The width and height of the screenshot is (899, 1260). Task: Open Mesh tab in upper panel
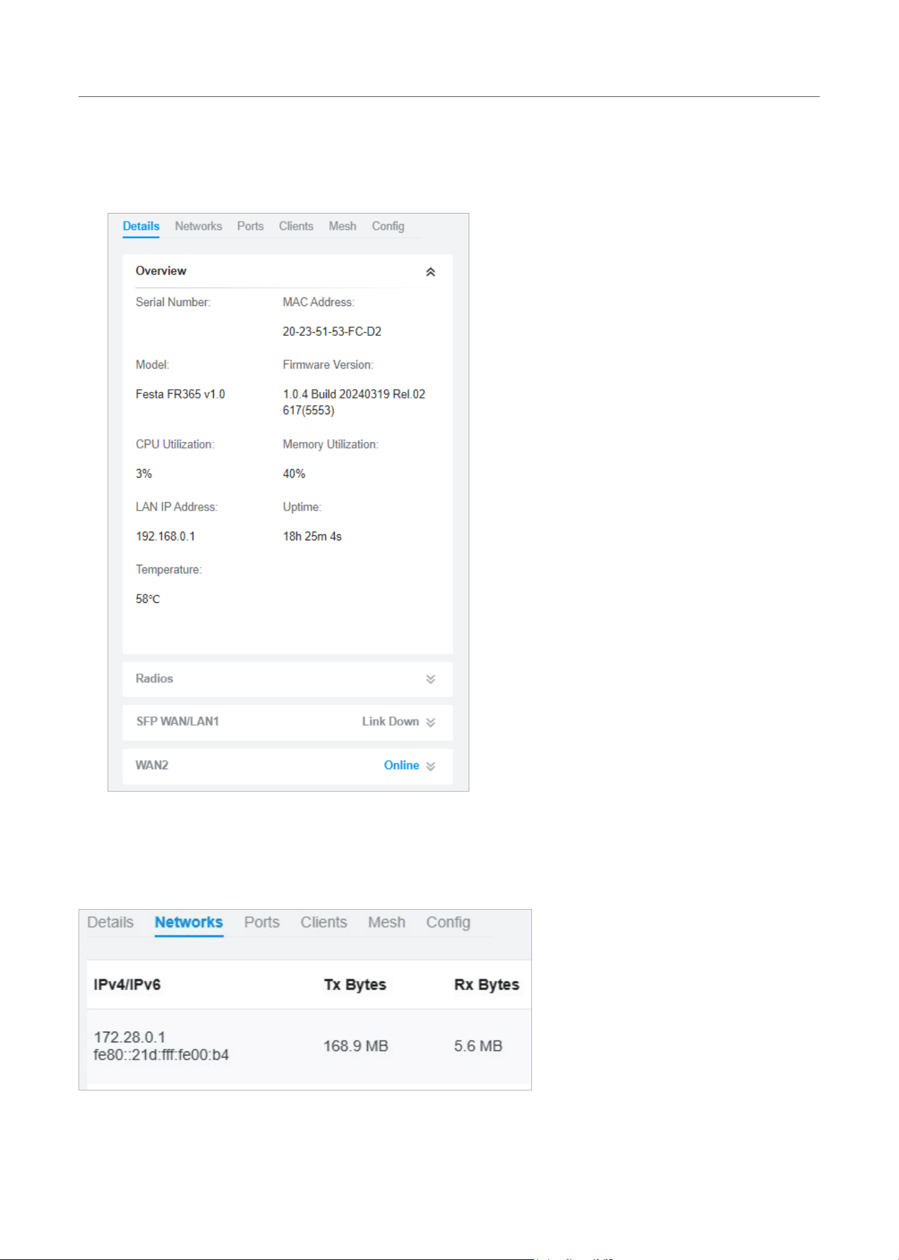pos(343,226)
